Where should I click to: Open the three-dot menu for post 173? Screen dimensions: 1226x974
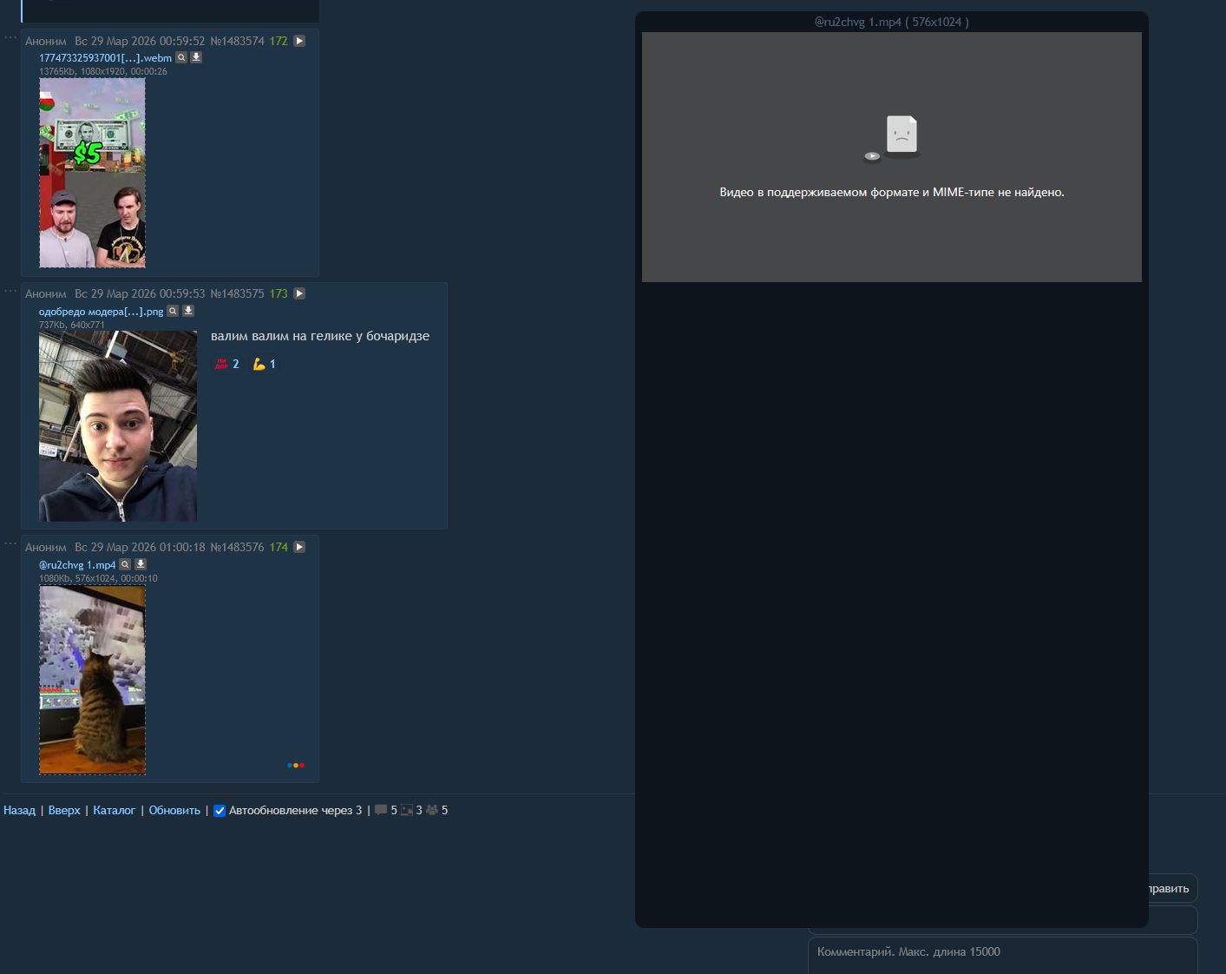tap(10, 291)
